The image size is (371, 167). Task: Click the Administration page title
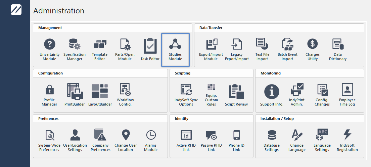[x=59, y=11]
